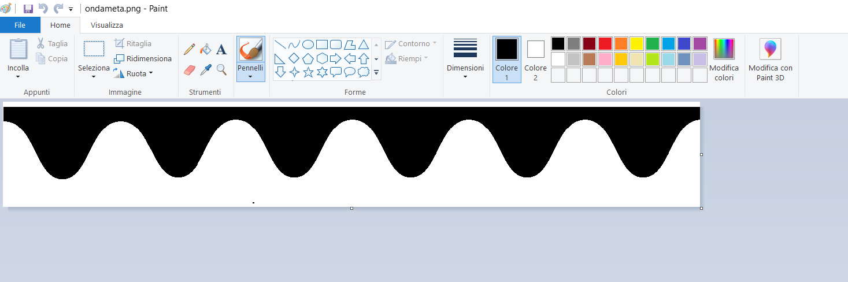The image size is (848, 282).
Task: Choose the straight Line shape
Action: point(280,44)
